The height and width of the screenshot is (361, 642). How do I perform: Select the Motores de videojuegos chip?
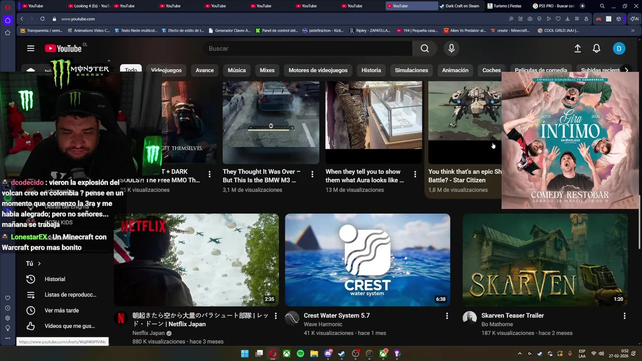[x=318, y=70]
